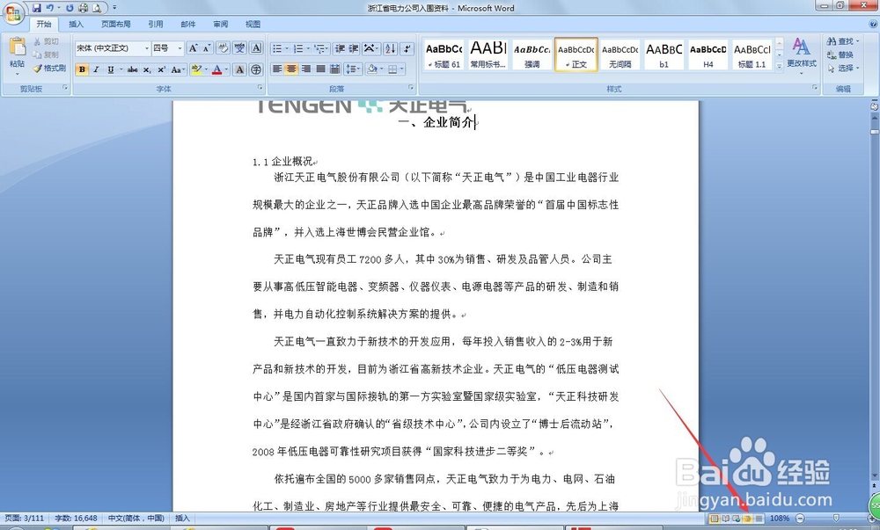880x530 pixels.
Task: Clear formatting with the eraser icon
Action: click(223, 47)
